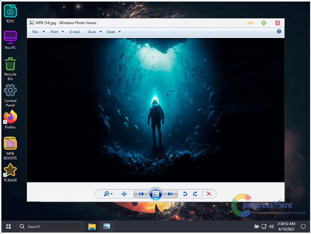The height and width of the screenshot is (234, 311).
Task: Close the Photo Viewer window
Action: [278, 23]
